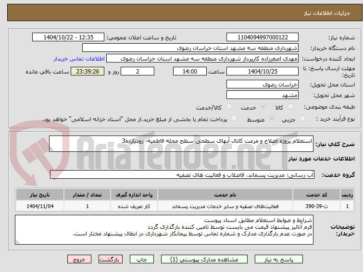Click the delivery province field خراسان رضوی
Screen dimensions: 363x272
[263, 84]
